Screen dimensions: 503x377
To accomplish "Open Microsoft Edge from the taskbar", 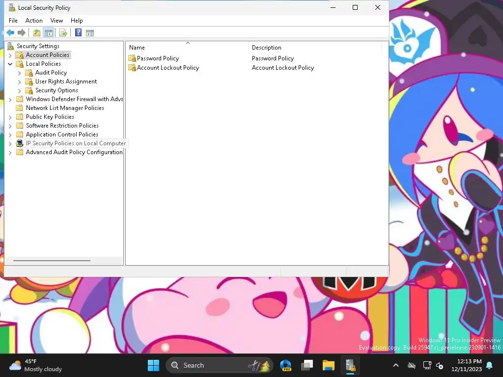I will (x=285, y=365).
